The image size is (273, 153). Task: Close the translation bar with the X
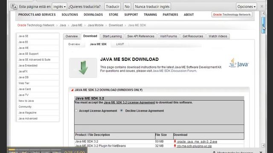point(261,6)
